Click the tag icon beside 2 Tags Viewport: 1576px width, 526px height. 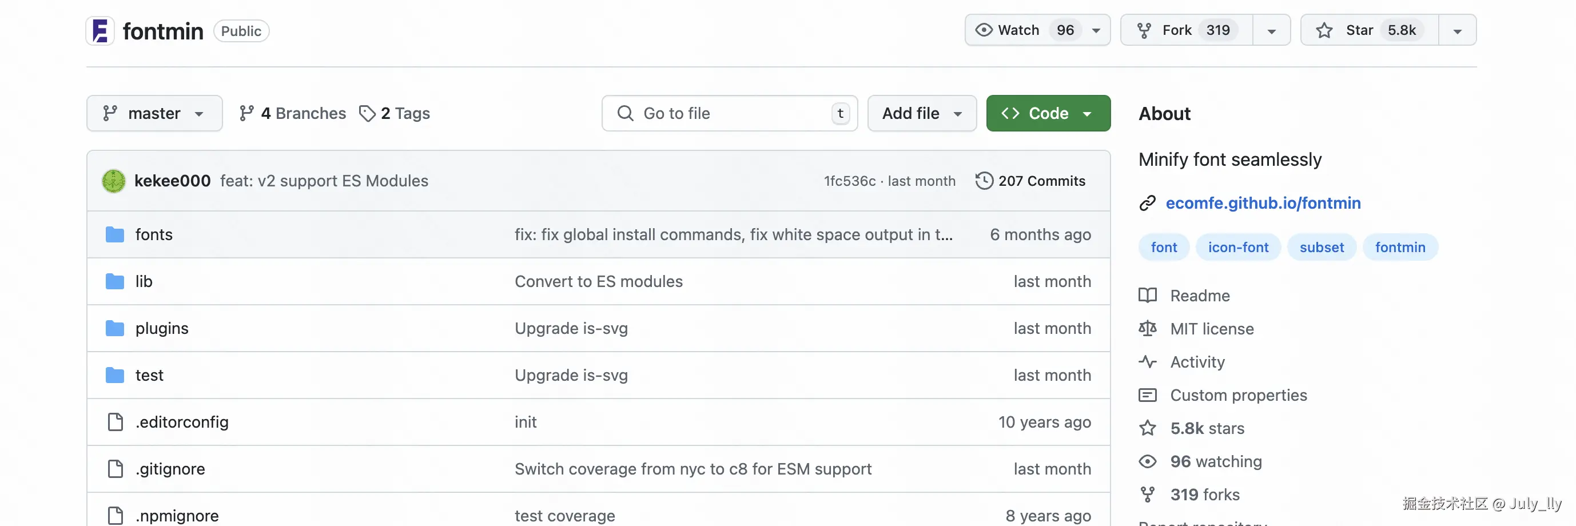367,114
